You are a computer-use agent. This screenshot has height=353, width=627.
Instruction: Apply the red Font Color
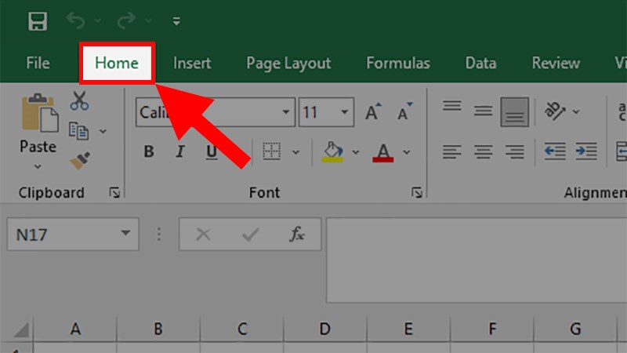pyautogui.click(x=383, y=152)
